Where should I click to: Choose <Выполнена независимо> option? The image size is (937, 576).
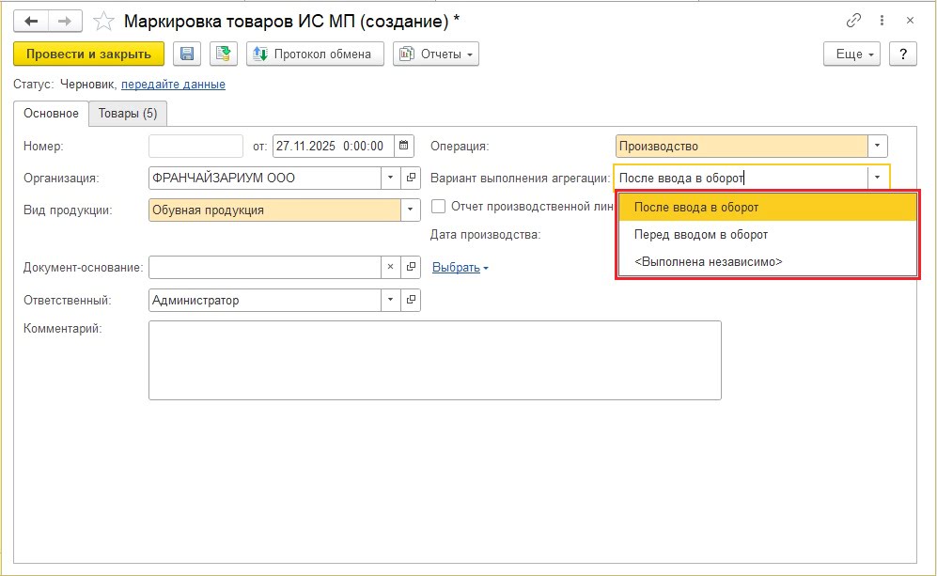(x=709, y=262)
